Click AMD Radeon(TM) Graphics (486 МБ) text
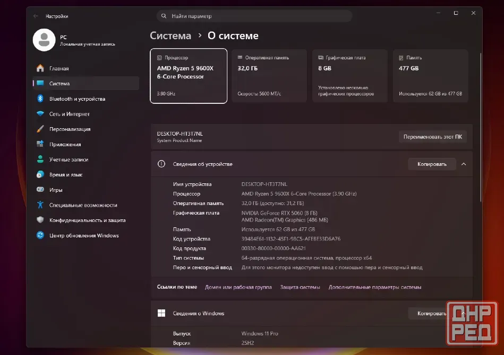The height and width of the screenshot is (355, 504). click(x=285, y=220)
